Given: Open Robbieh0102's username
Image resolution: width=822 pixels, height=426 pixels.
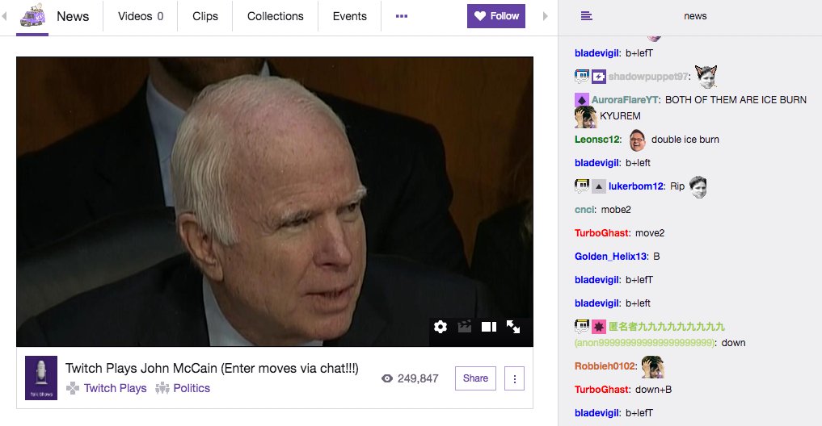Looking at the screenshot, I should (606, 366).
